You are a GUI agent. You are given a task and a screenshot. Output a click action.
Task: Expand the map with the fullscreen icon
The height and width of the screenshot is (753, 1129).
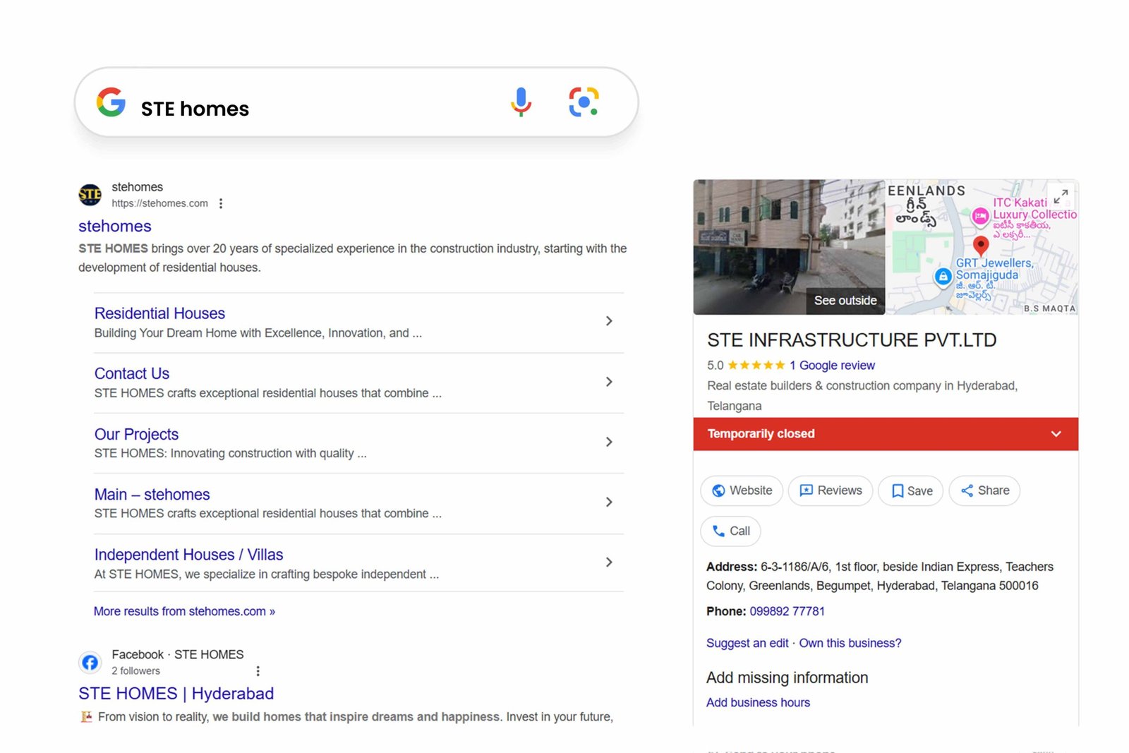pyautogui.click(x=1061, y=195)
